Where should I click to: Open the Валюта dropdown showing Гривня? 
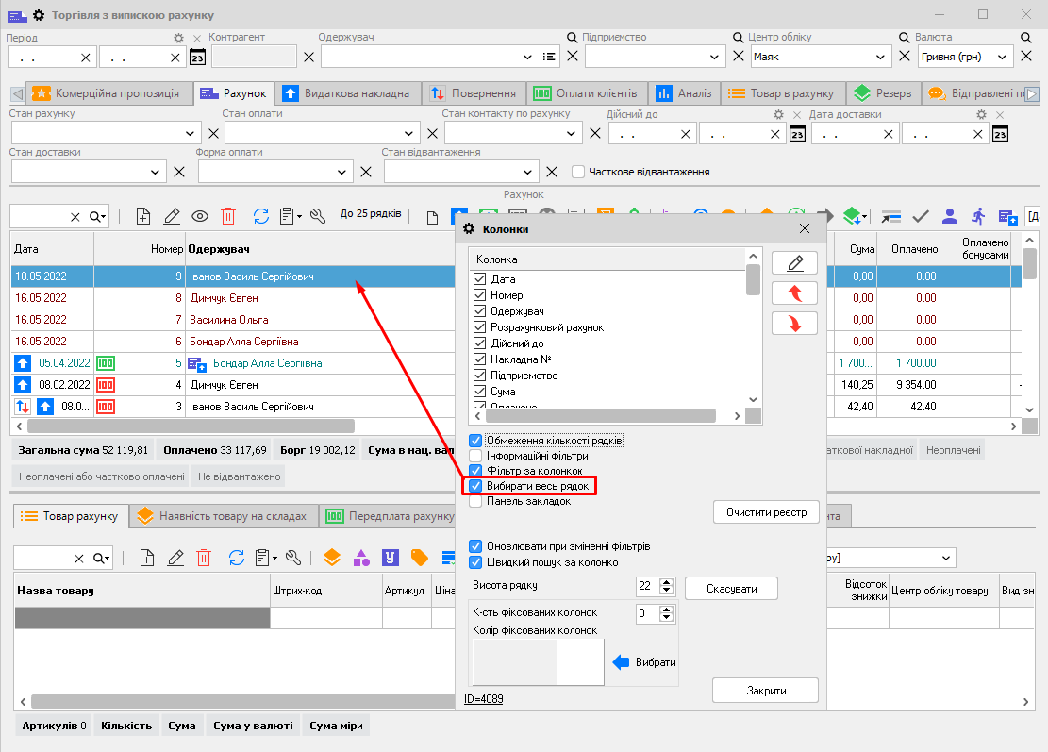(x=1003, y=57)
